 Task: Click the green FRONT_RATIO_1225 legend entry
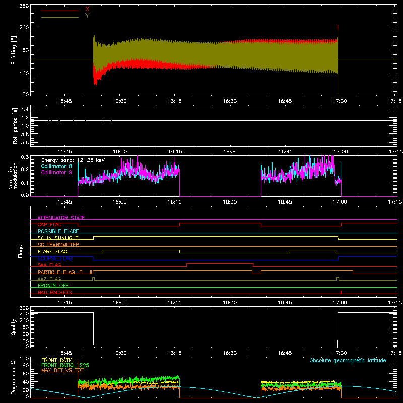(x=65, y=365)
